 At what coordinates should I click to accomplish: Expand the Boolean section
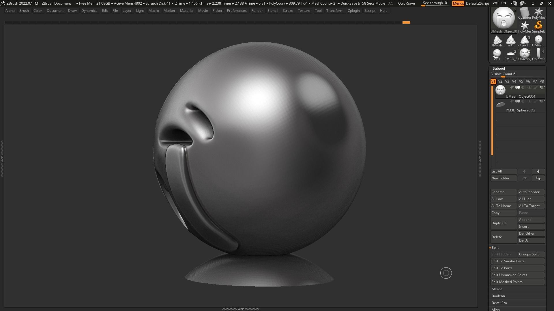498,296
